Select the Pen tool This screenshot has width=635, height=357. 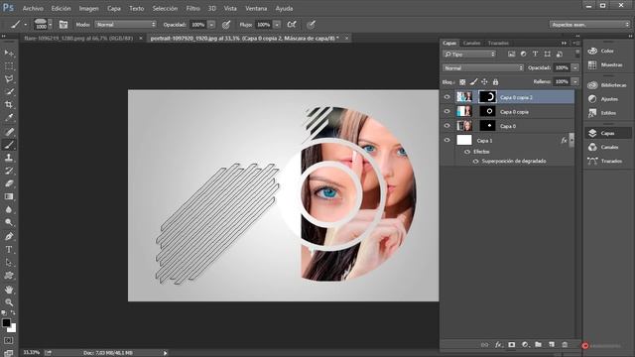(x=9, y=236)
